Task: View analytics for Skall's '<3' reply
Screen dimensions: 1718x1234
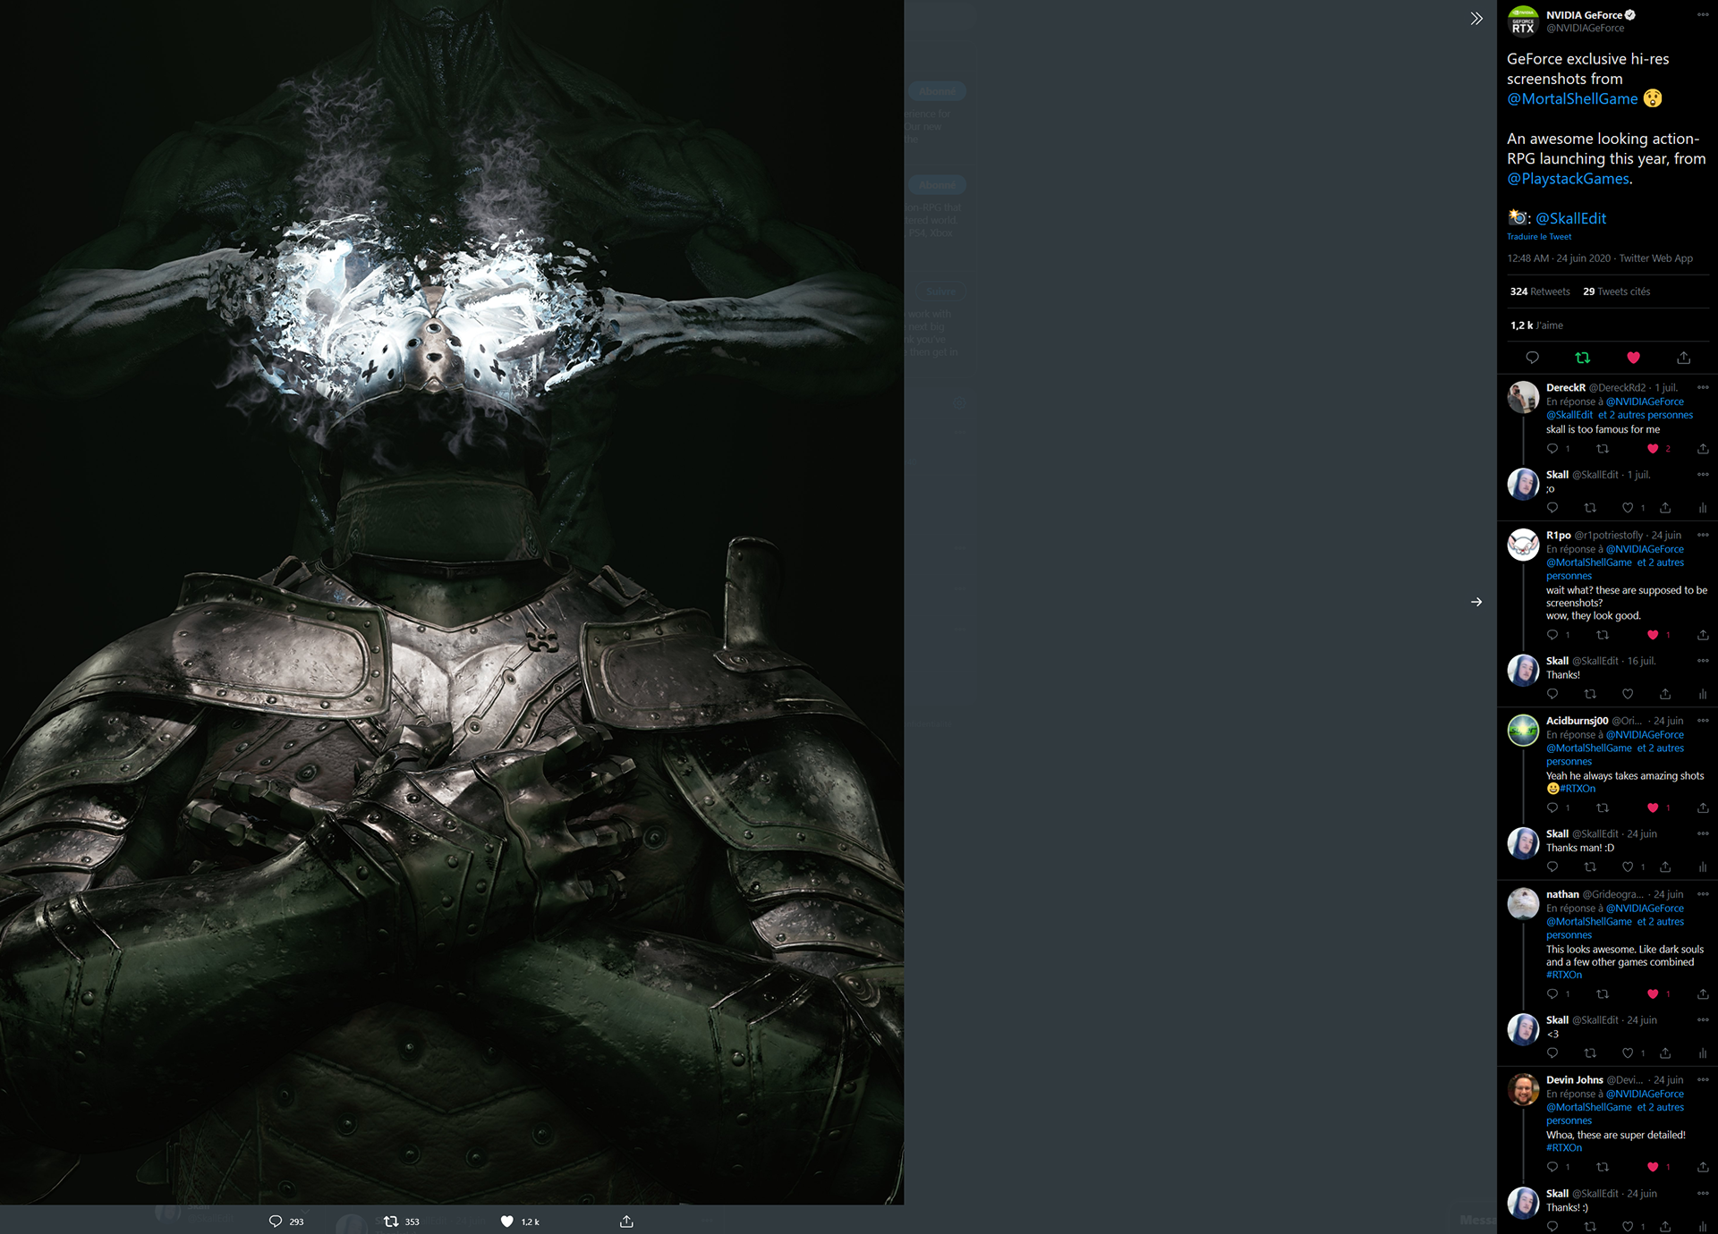Action: point(1703,1053)
